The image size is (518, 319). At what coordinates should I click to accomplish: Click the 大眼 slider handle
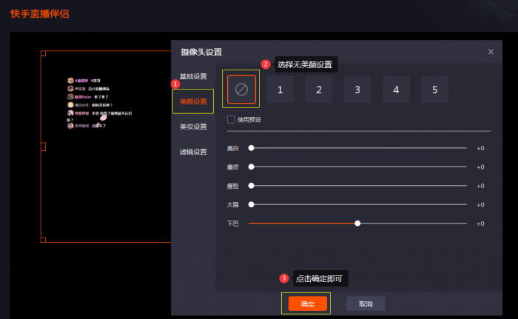[x=252, y=204]
